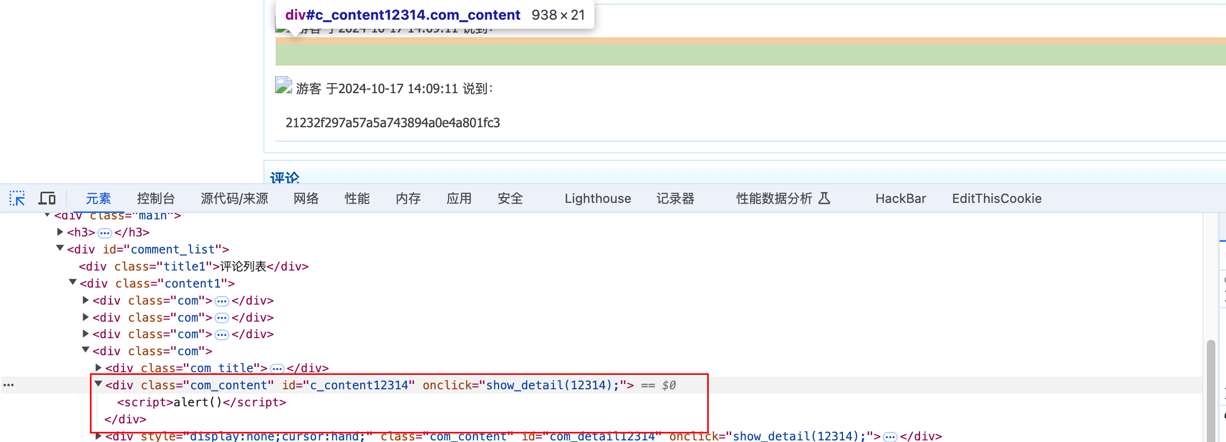Select the title1 评论列表 div line
The image size is (1226, 442).
194,266
